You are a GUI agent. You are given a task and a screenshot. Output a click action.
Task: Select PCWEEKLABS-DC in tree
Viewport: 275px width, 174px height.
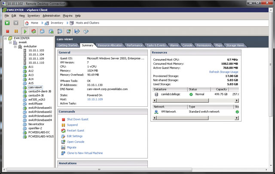(39, 132)
